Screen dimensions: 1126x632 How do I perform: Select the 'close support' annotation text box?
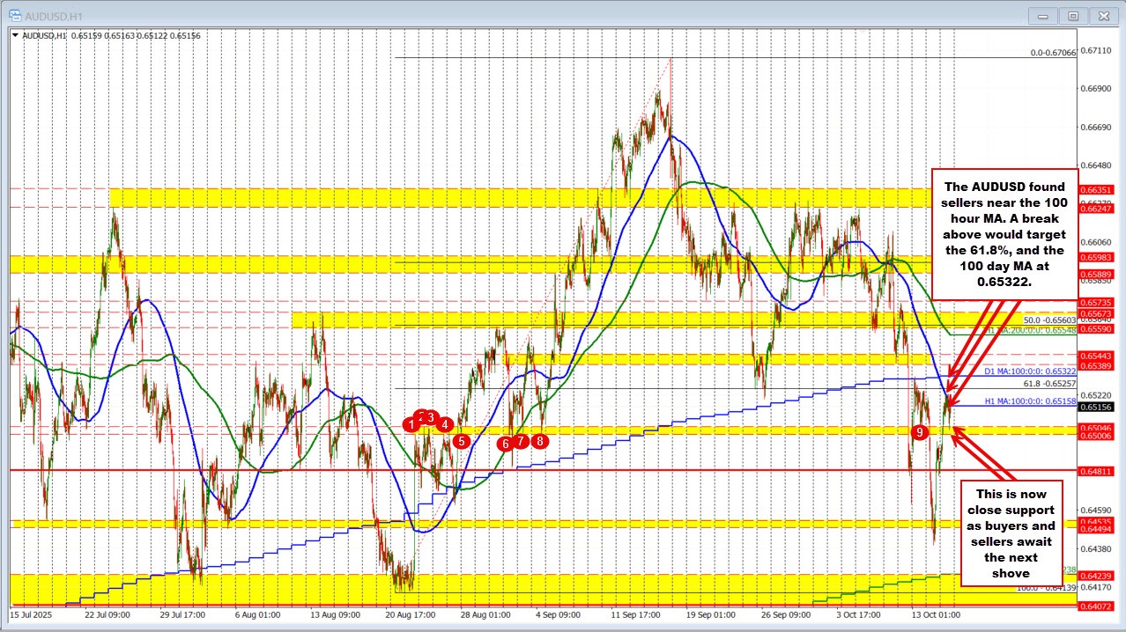point(1014,533)
